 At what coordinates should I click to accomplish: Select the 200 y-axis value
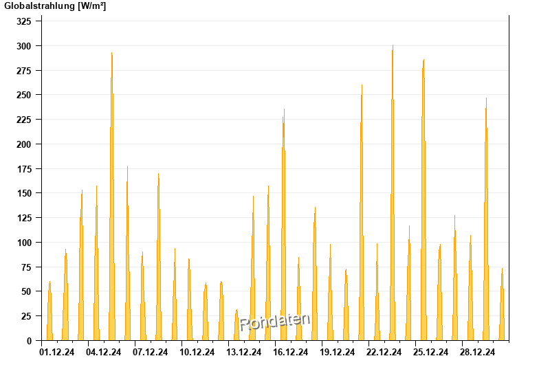click(x=24, y=144)
